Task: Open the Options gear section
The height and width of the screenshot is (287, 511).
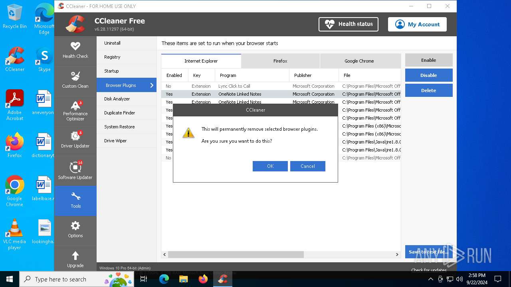Action: point(75,230)
